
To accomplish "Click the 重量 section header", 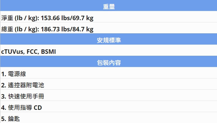I will [108, 6].
